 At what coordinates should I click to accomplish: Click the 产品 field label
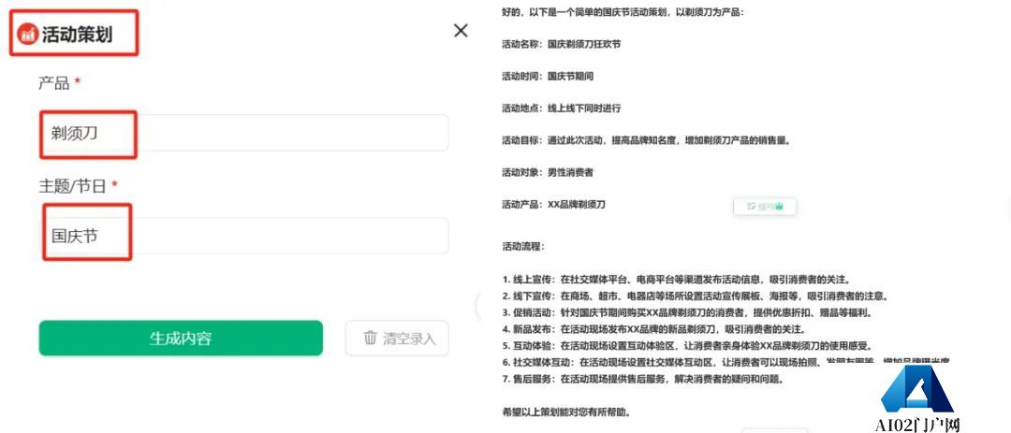(54, 82)
